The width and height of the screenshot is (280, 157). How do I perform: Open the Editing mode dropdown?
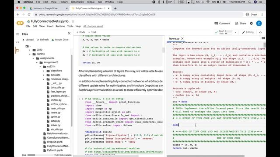pos(248,32)
